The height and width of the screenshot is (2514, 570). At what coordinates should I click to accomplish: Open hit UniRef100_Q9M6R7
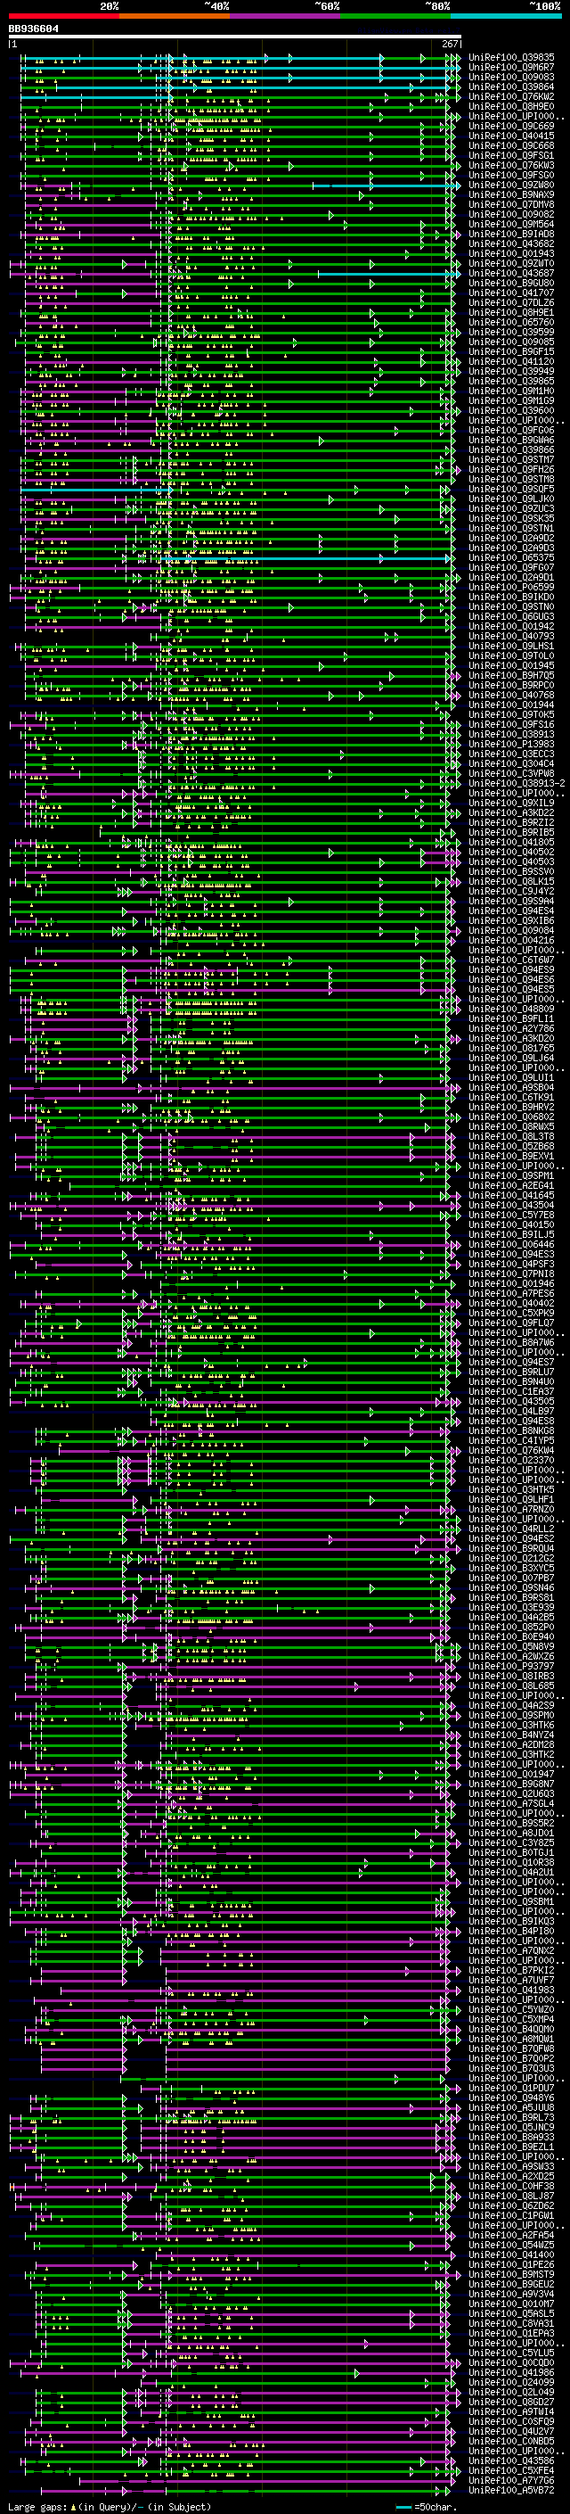point(511,68)
